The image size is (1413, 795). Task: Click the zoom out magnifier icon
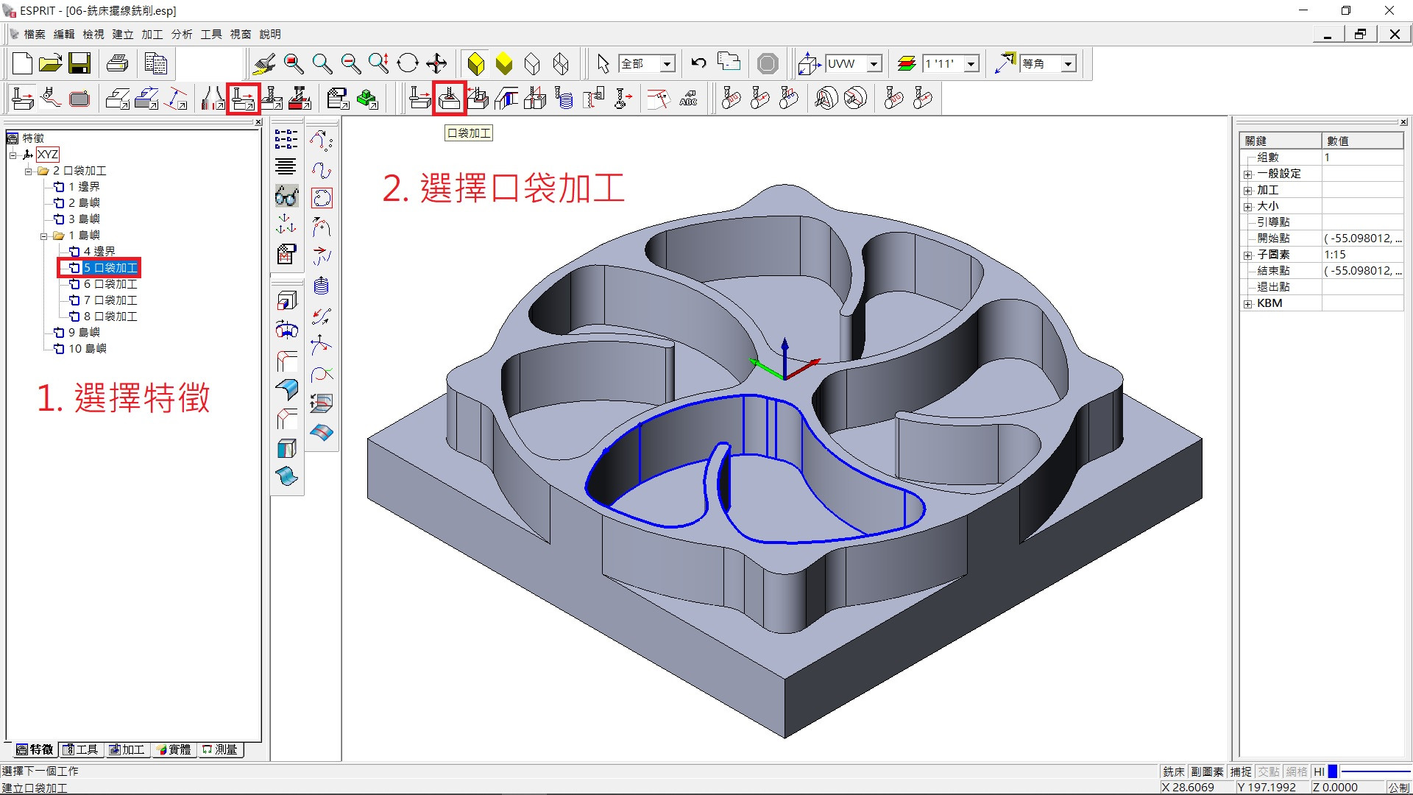point(350,64)
